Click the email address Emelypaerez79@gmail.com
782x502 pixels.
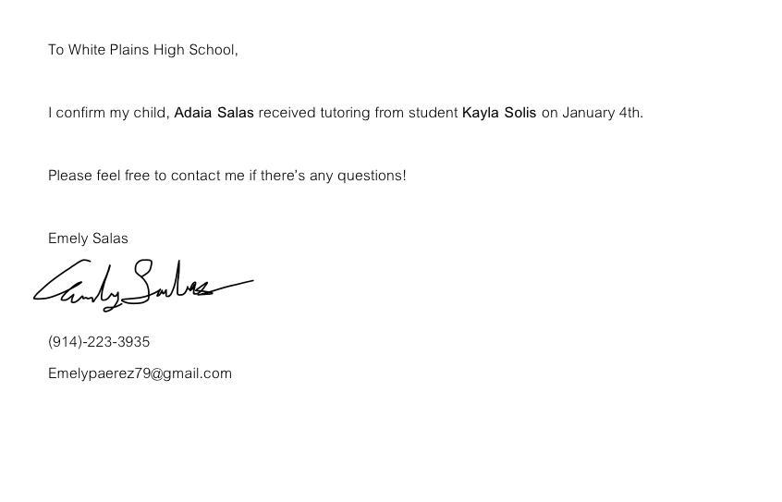(140, 373)
